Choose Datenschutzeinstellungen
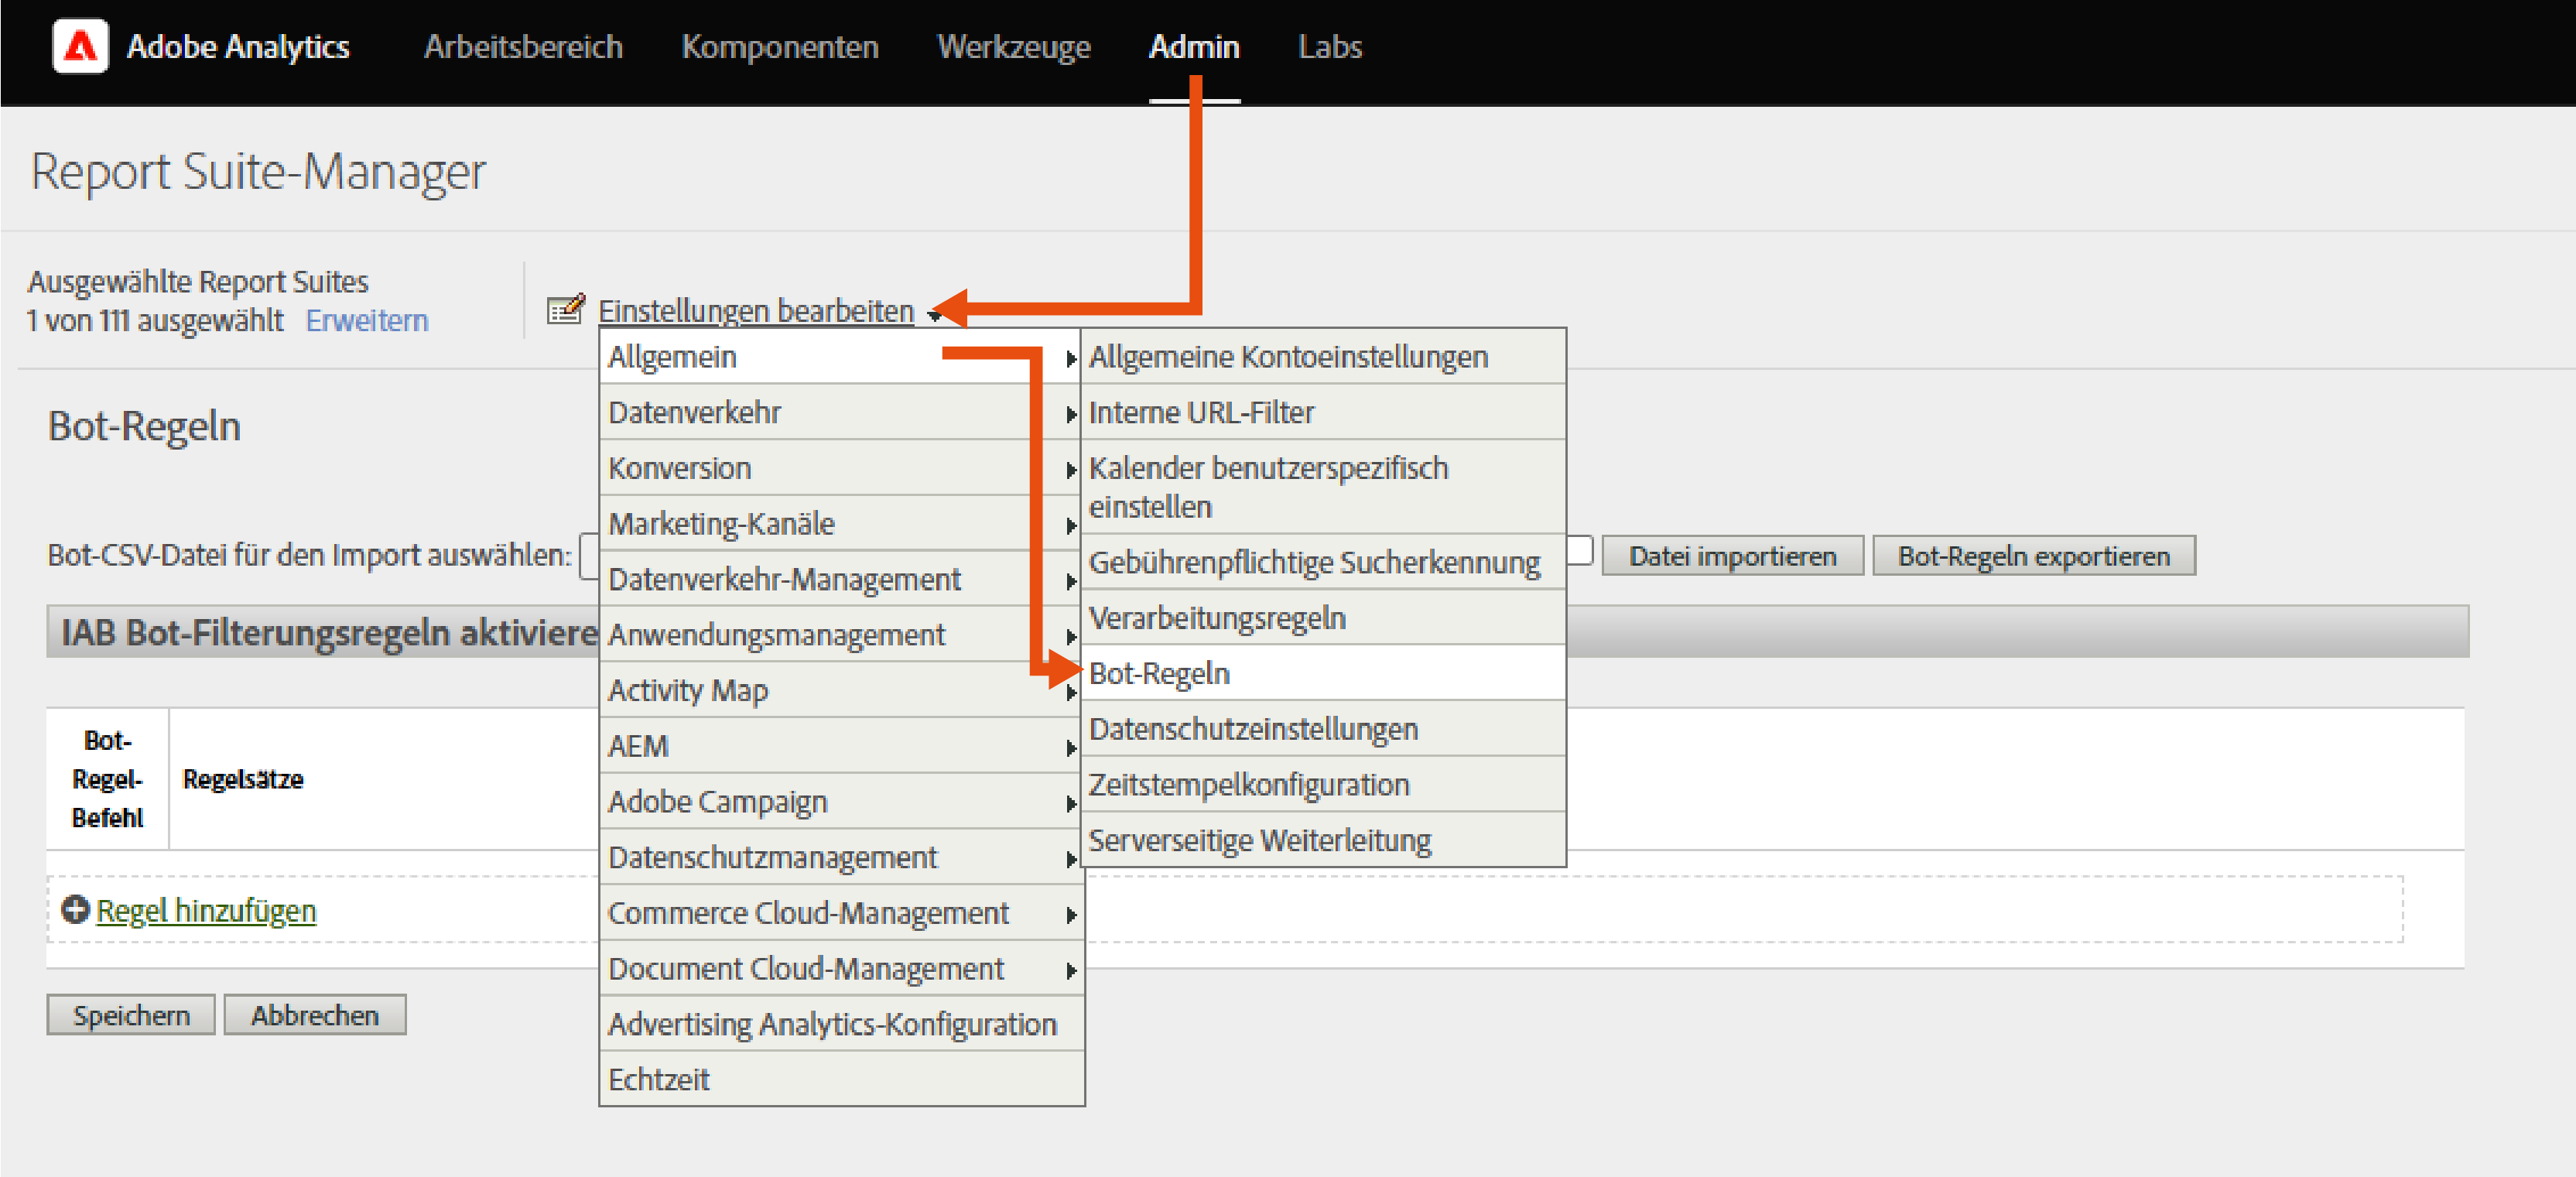Image resolution: width=2576 pixels, height=1177 pixels. [1323, 729]
